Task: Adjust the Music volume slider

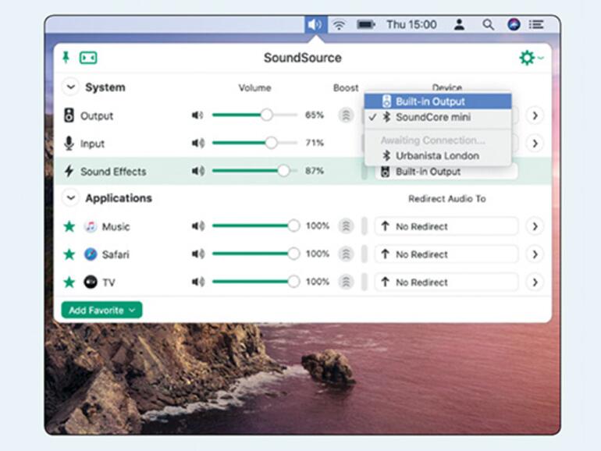Action: 256,225
